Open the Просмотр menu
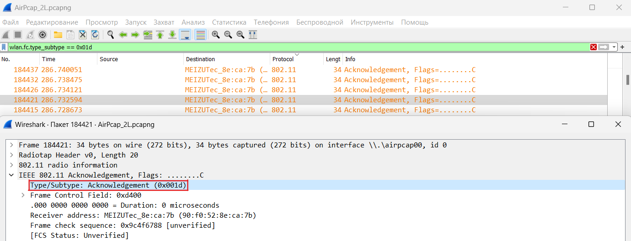This screenshot has height=241, width=631. click(x=102, y=22)
